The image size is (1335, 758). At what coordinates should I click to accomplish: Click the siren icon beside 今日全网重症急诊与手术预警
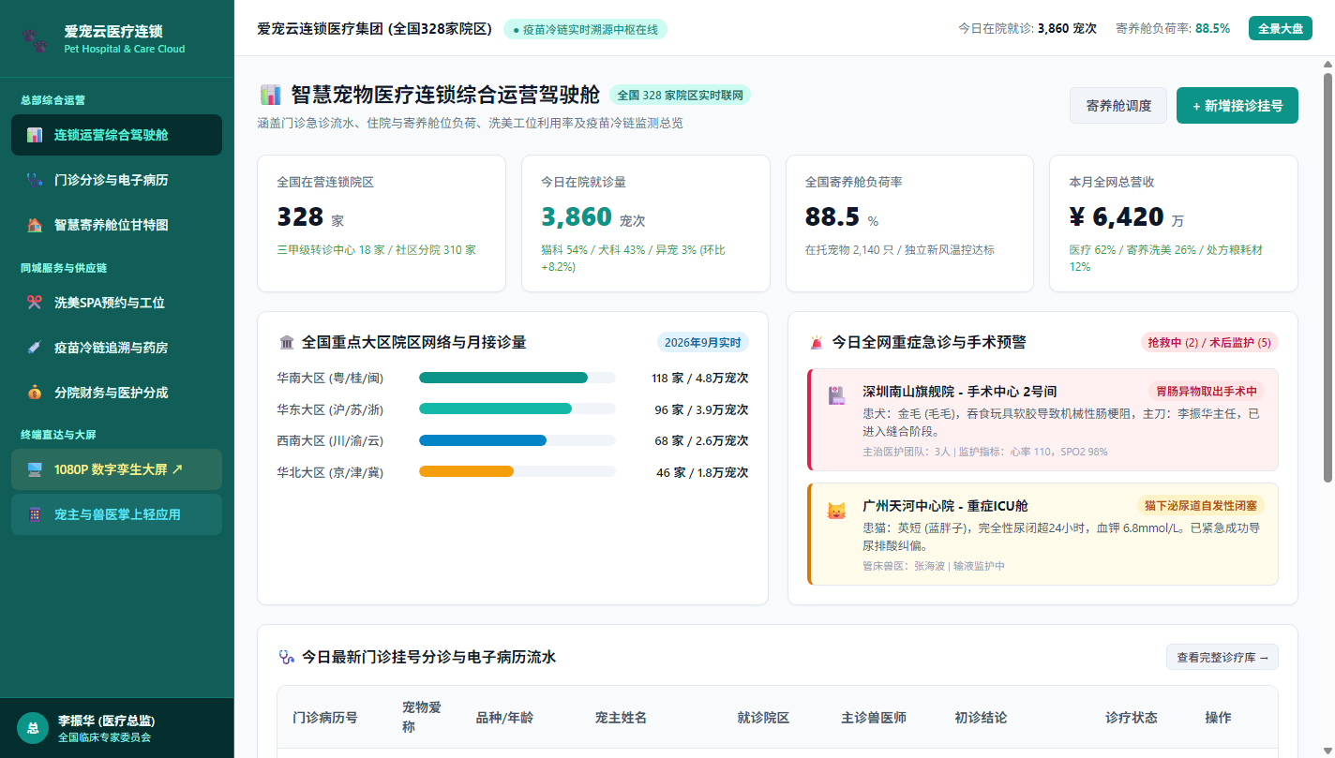coord(817,343)
